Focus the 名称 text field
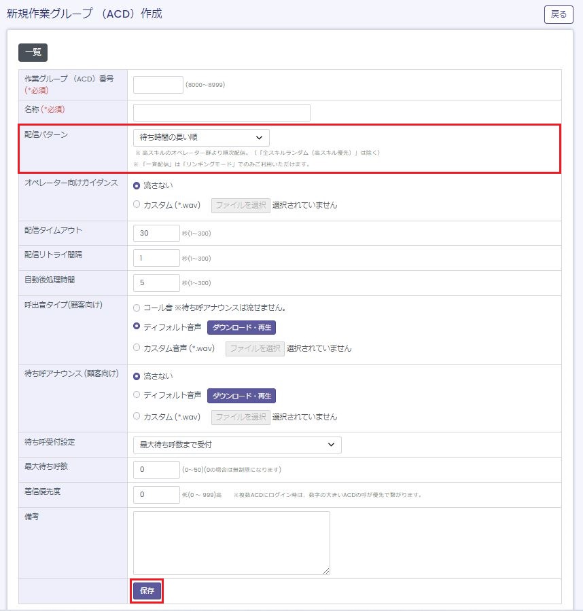 click(x=222, y=113)
